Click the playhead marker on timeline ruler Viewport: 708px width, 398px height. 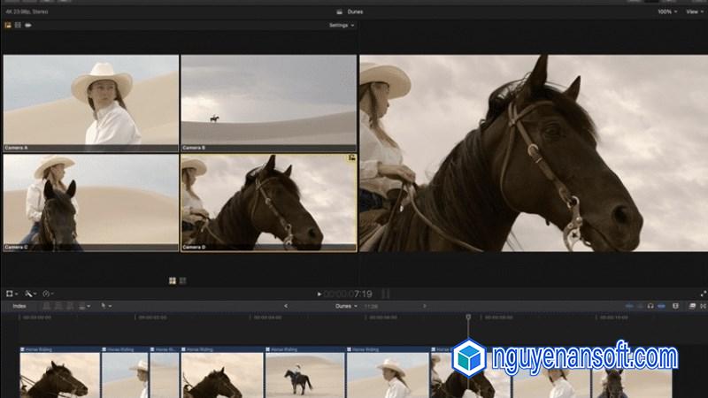pyautogui.click(x=468, y=317)
